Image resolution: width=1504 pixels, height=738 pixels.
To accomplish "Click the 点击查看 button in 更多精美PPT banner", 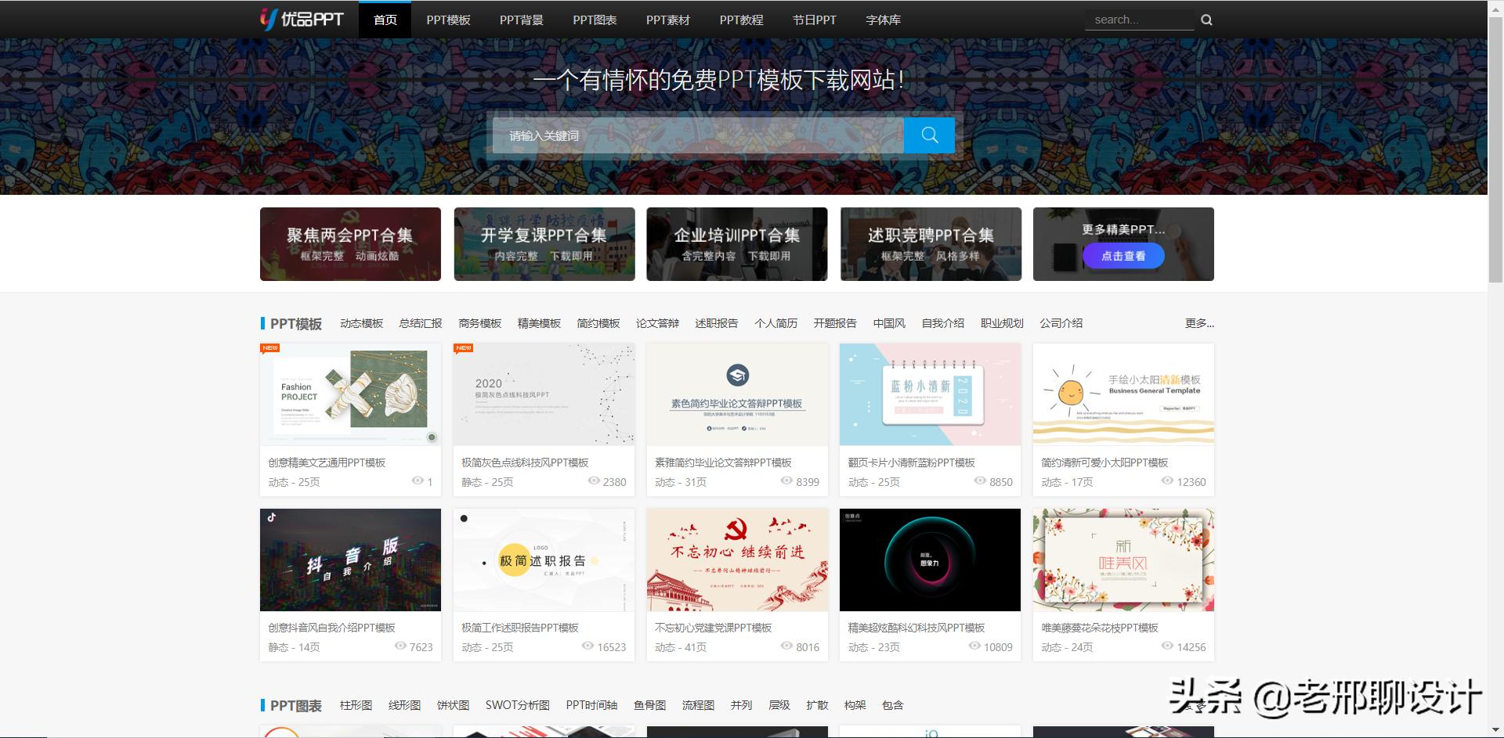I will pyautogui.click(x=1123, y=256).
